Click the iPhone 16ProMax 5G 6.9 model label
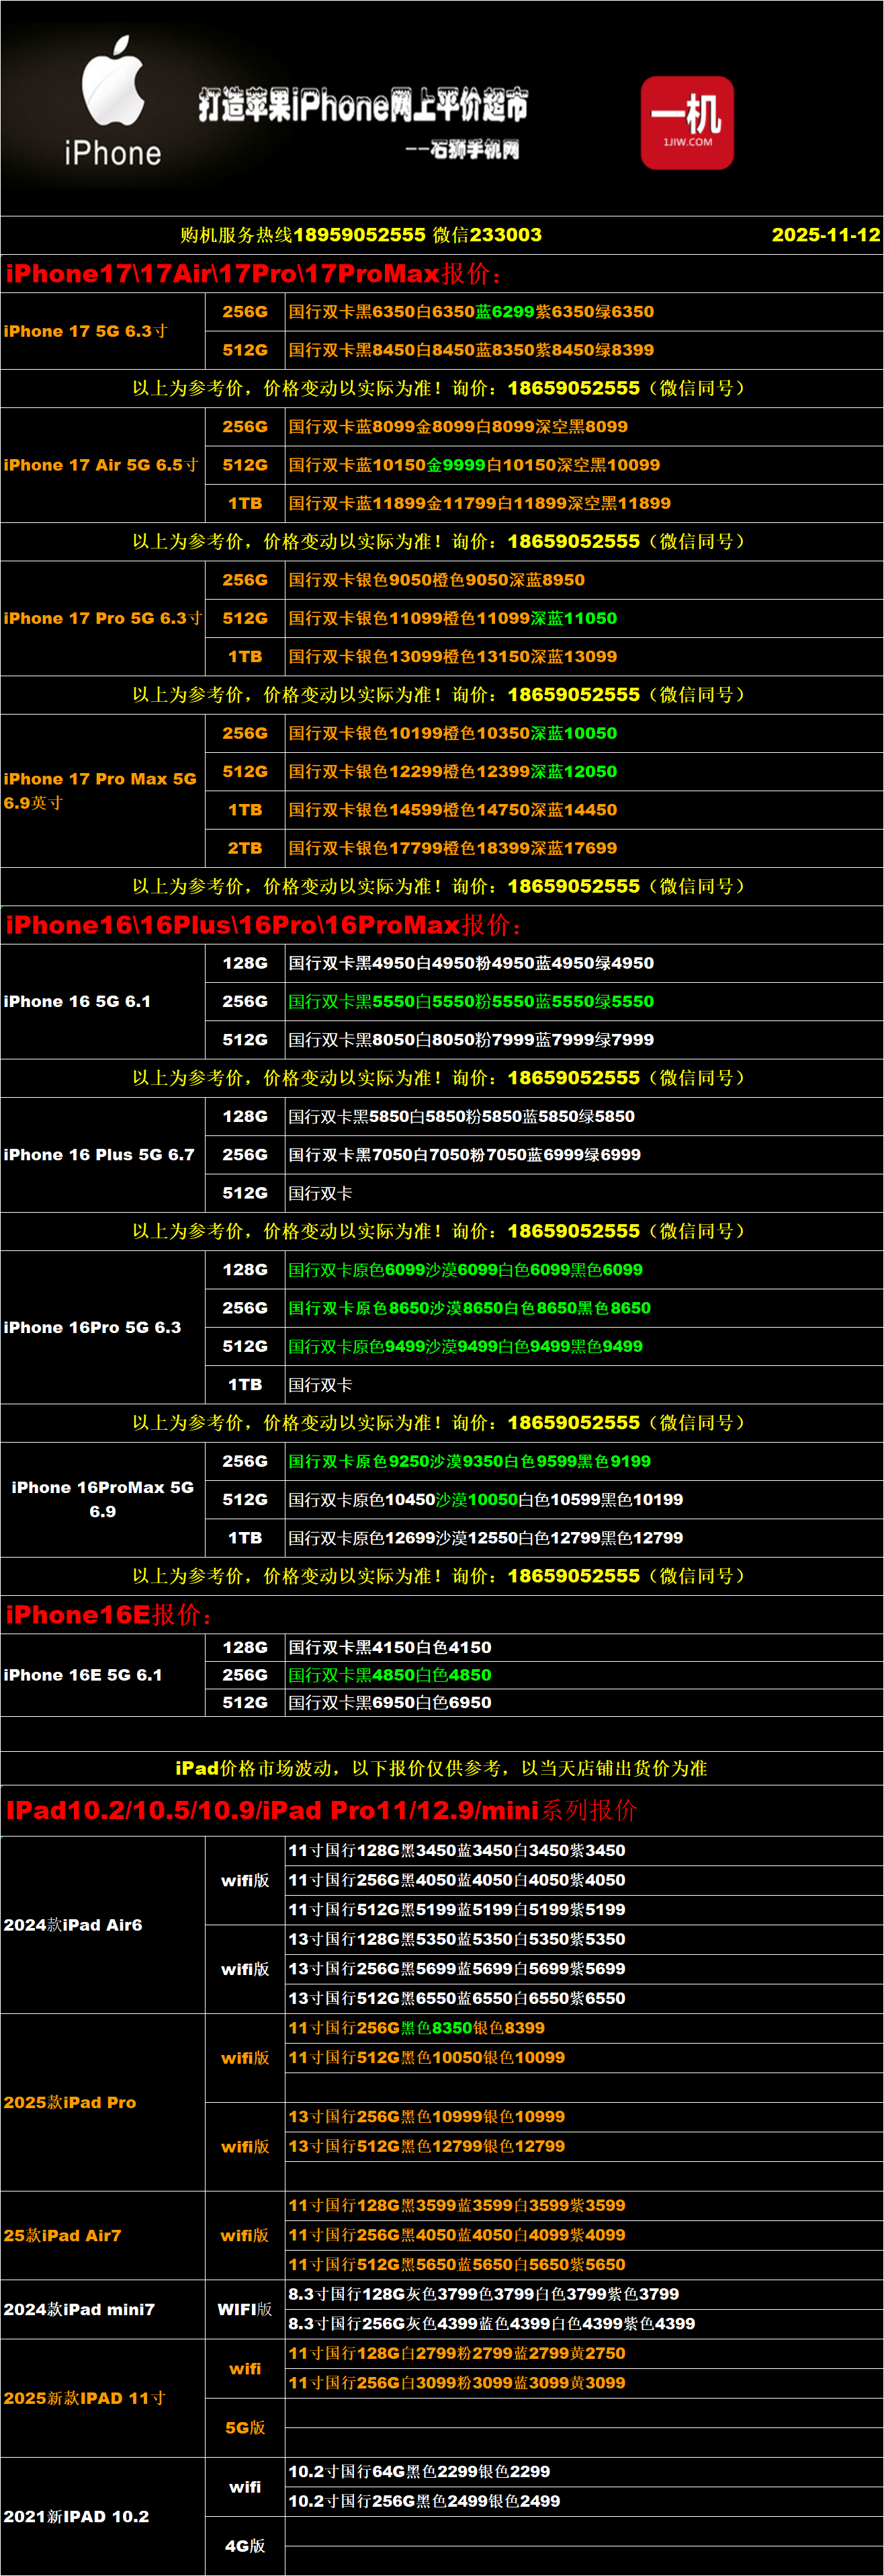 pos(103,1499)
